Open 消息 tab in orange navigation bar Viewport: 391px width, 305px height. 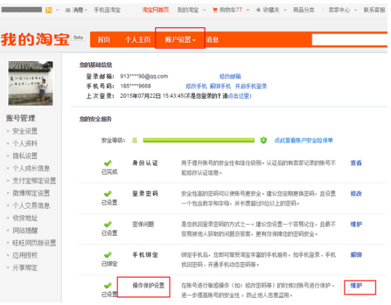click(x=212, y=39)
